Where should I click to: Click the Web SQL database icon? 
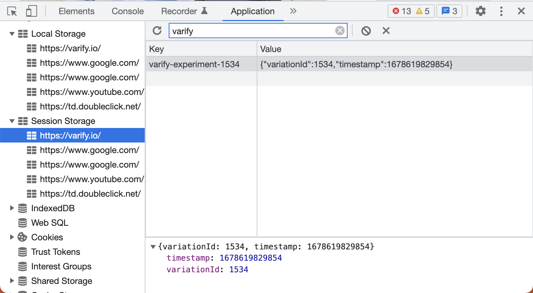[23, 223]
